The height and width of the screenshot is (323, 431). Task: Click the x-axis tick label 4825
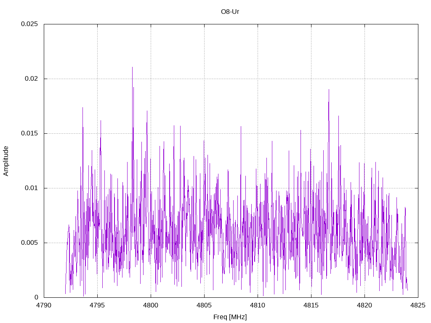click(x=418, y=305)
